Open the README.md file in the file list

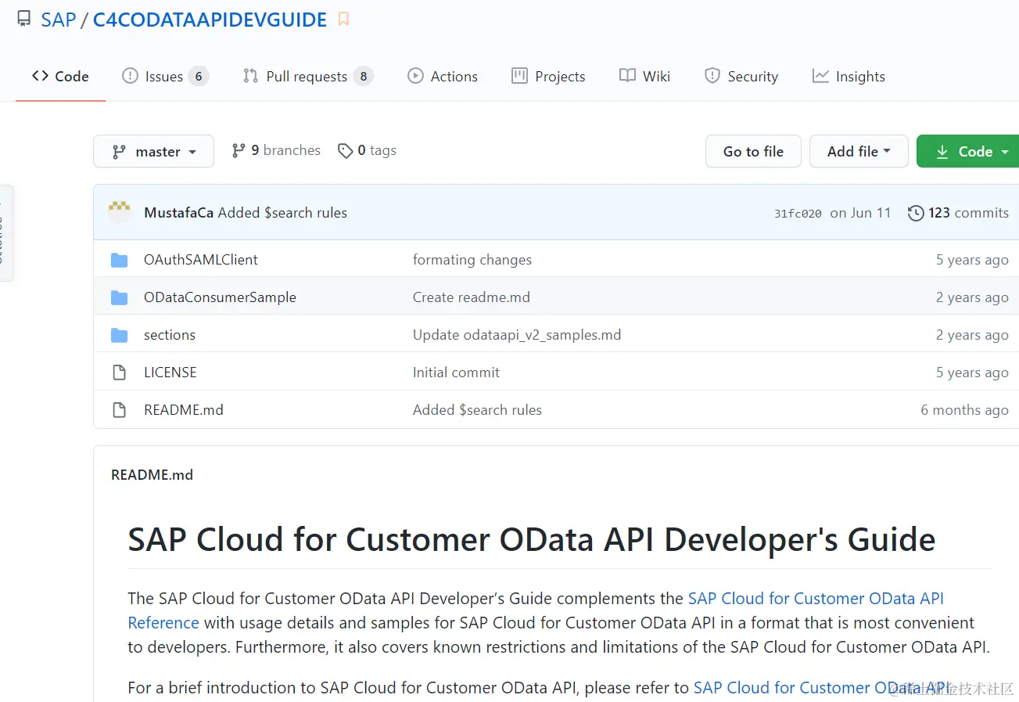pos(184,409)
